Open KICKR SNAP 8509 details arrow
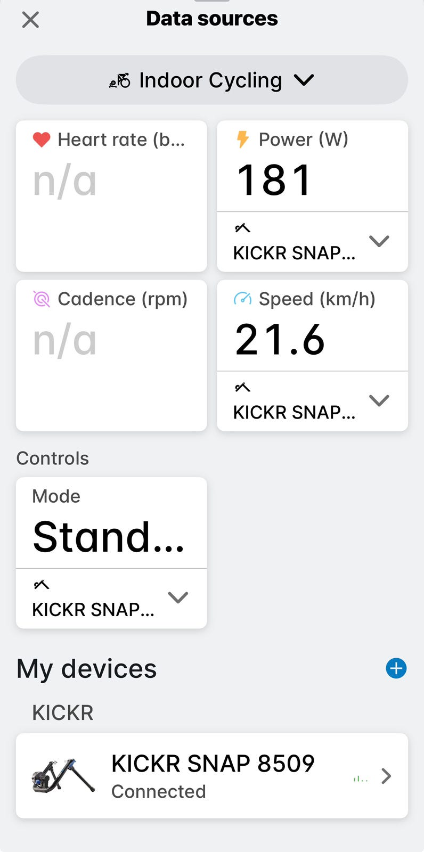This screenshot has width=424, height=852. pyautogui.click(x=387, y=776)
